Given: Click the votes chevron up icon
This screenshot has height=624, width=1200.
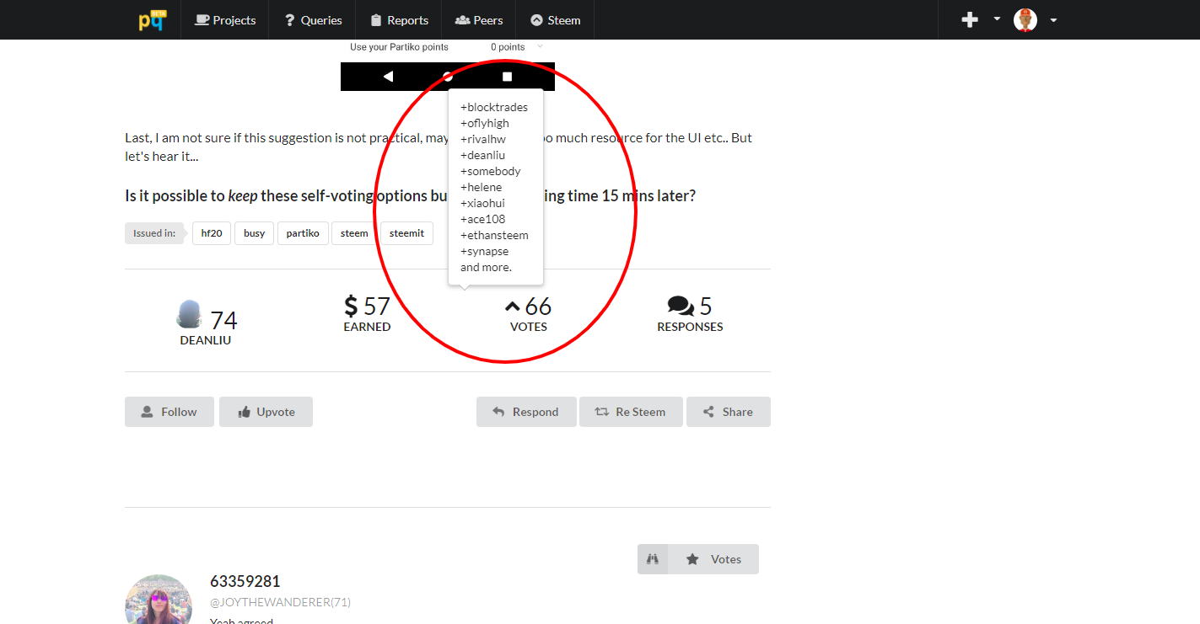Looking at the screenshot, I should pos(513,307).
